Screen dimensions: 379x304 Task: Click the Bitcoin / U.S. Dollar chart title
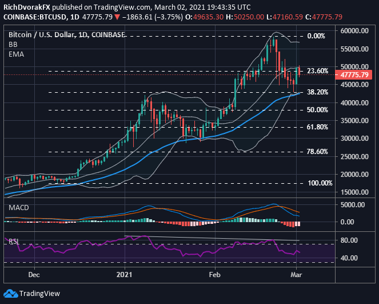tap(67, 35)
